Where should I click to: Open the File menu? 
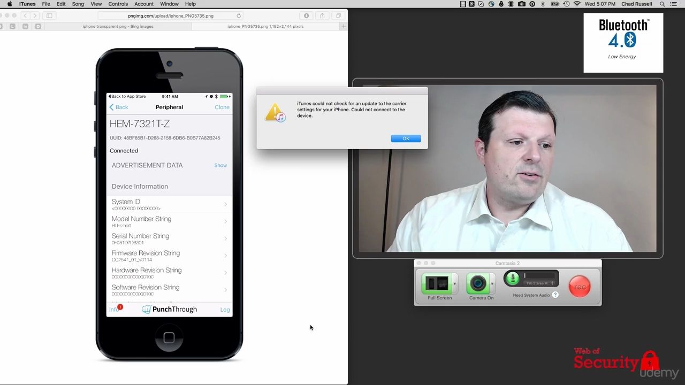point(46,4)
